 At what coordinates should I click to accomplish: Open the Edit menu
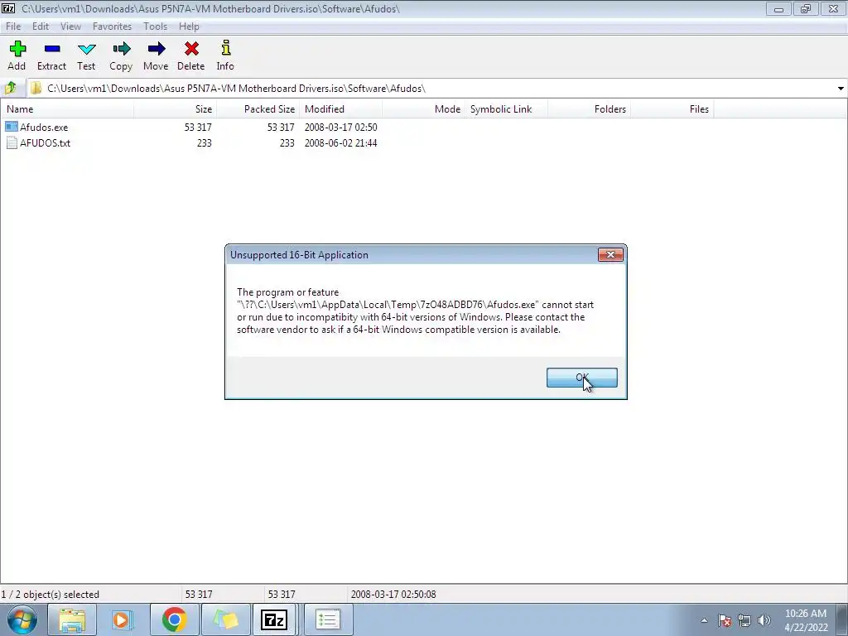pos(41,26)
